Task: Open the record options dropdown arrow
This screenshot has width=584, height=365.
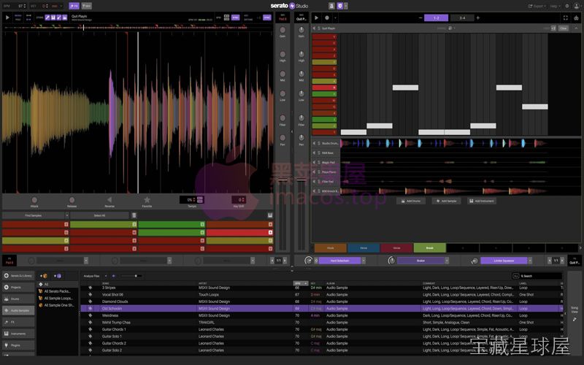Action: [335, 18]
